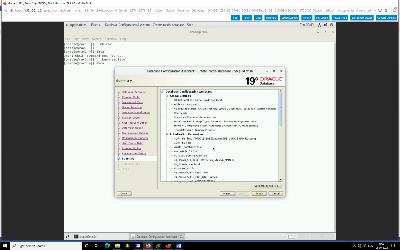Go to the Database Operation step
This screenshot has height=250, width=400.
point(134,92)
